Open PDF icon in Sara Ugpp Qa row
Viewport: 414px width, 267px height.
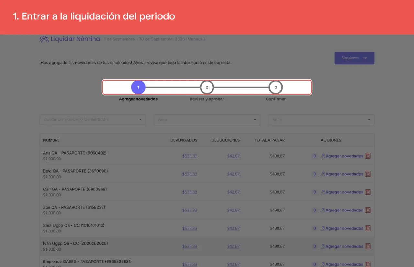click(x=368, y=228)
